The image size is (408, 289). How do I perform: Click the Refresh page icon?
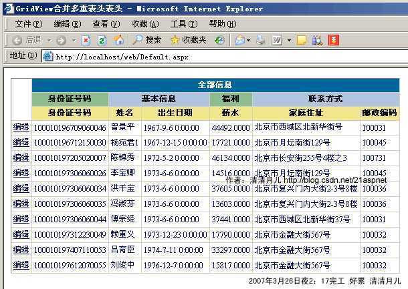tap(102, 40)
